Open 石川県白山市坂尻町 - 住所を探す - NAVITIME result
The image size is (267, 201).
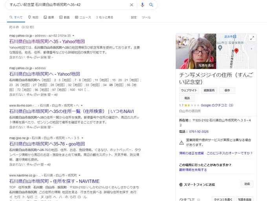click(54, 181)
